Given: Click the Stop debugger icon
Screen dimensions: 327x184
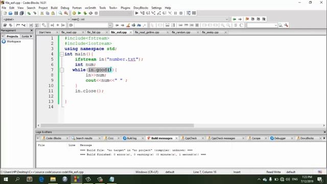Looking at the screenshot, I should tap(181, 13).
